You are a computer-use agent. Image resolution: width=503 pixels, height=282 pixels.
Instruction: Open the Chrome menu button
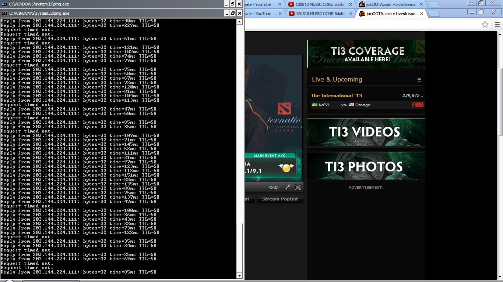tap(497, 25)
